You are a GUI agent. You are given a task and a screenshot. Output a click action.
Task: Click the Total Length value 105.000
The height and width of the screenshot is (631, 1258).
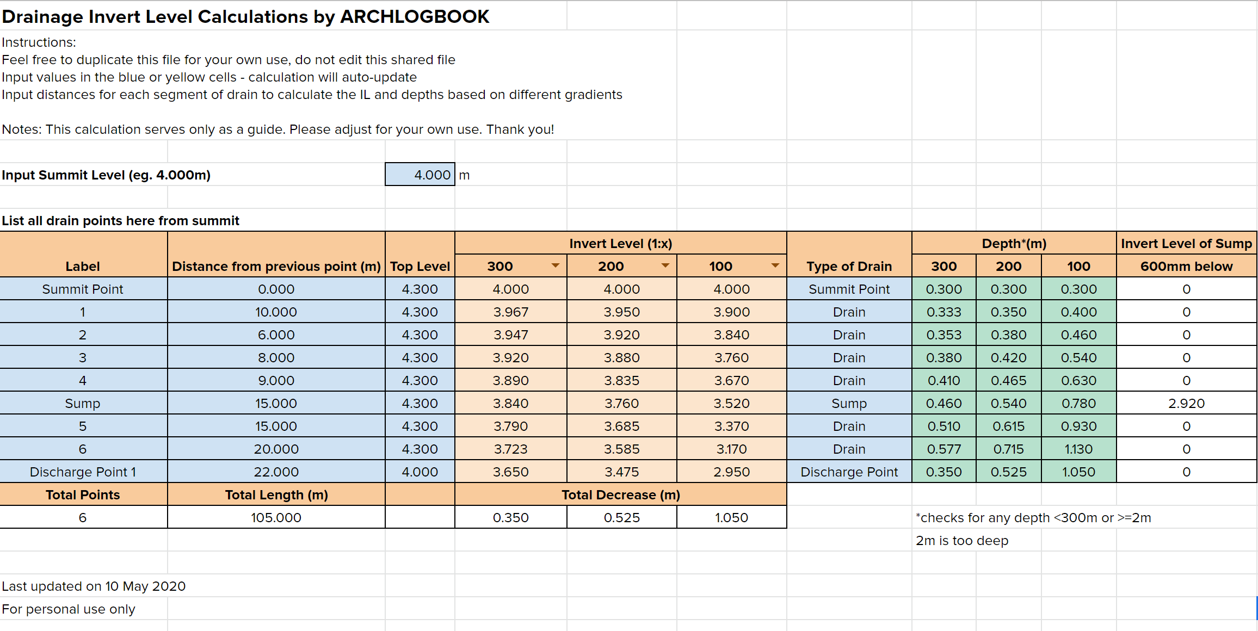point(276,517)
